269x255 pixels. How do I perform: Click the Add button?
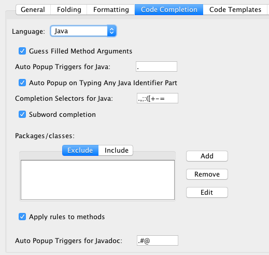(x=207, y=156)
